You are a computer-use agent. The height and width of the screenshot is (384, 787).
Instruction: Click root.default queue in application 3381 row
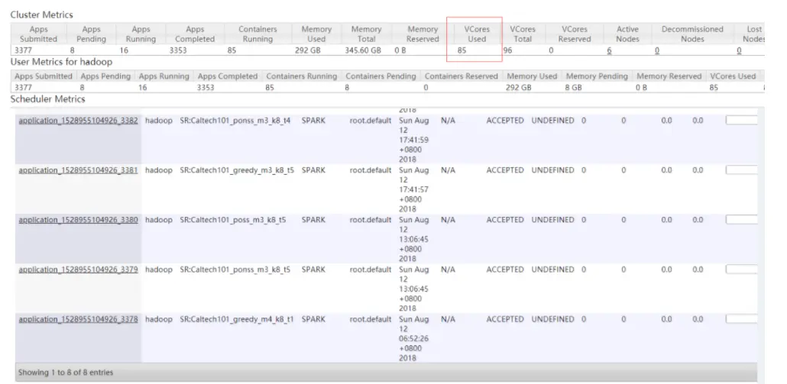[371, 170]
